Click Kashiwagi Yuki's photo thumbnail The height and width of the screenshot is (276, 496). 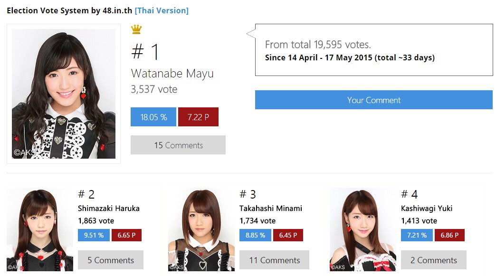pyautogui.click(x=363, y=229)
